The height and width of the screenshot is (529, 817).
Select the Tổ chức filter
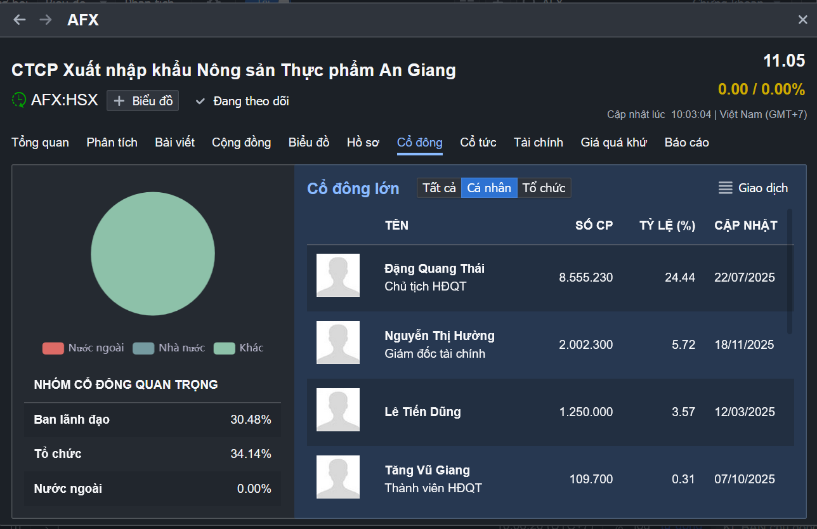click(544, 188)
